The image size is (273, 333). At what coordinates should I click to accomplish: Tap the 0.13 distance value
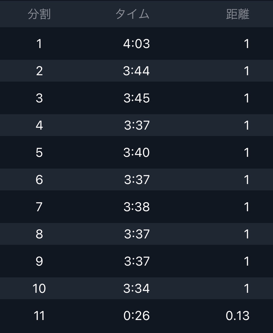point(237,316)
